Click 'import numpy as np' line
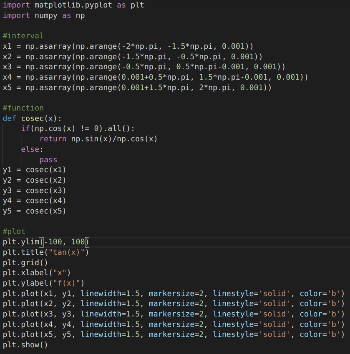The image size is (350, 354). click(x=44, y=15)
